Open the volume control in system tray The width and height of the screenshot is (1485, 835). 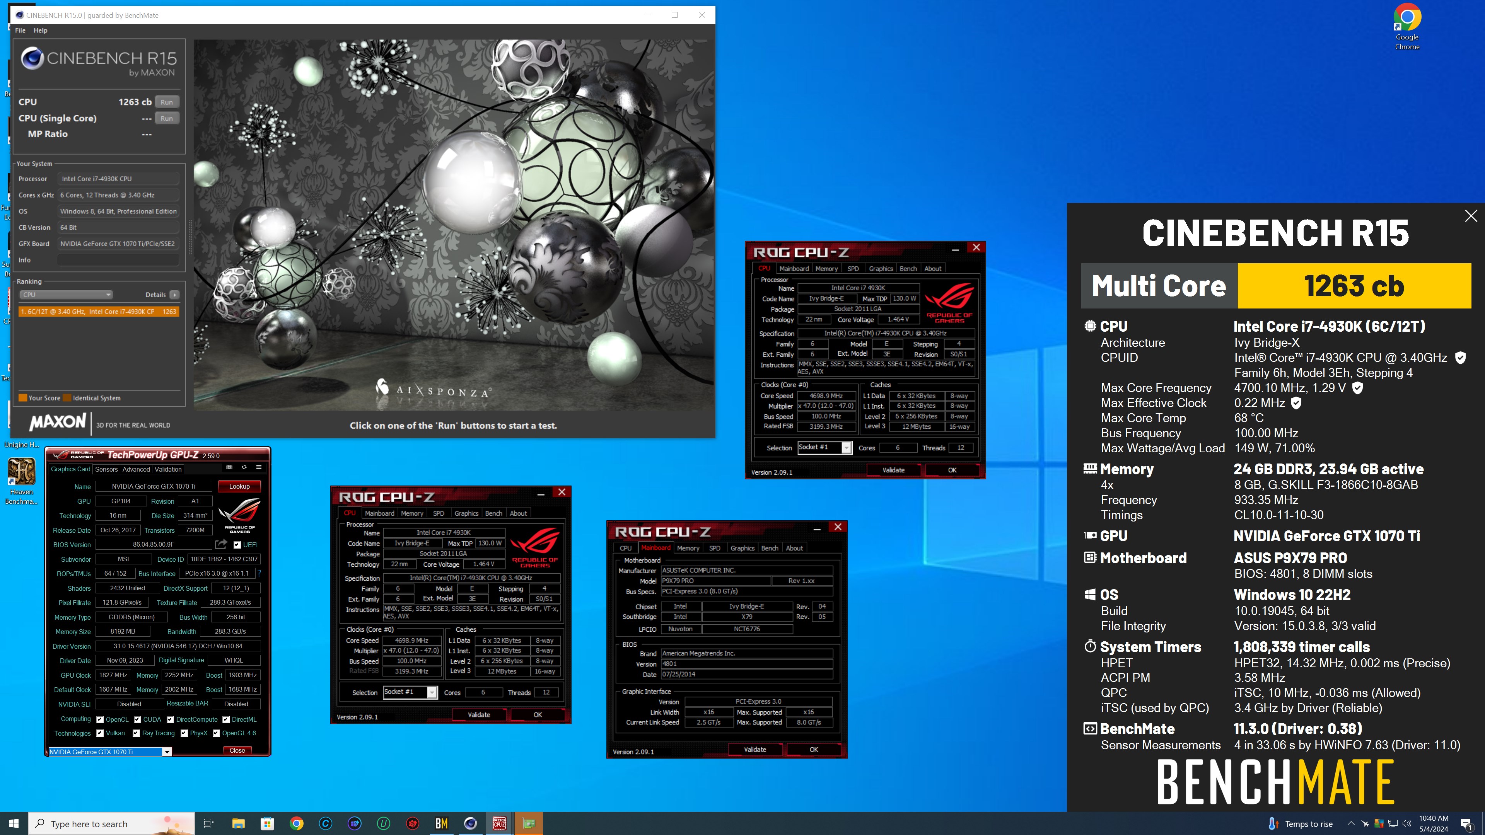[x=1406, y=823]
